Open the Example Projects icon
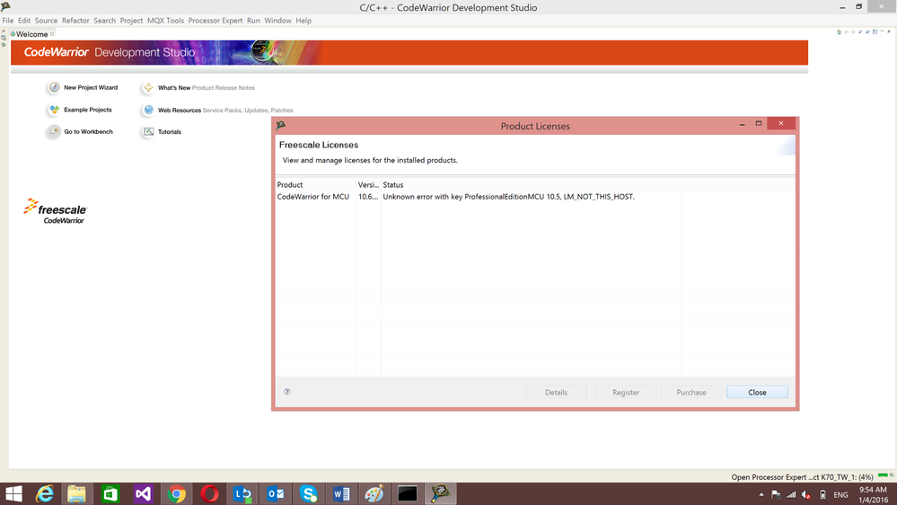The width and height of the screenshot is (897, 505). coord(54,110)
